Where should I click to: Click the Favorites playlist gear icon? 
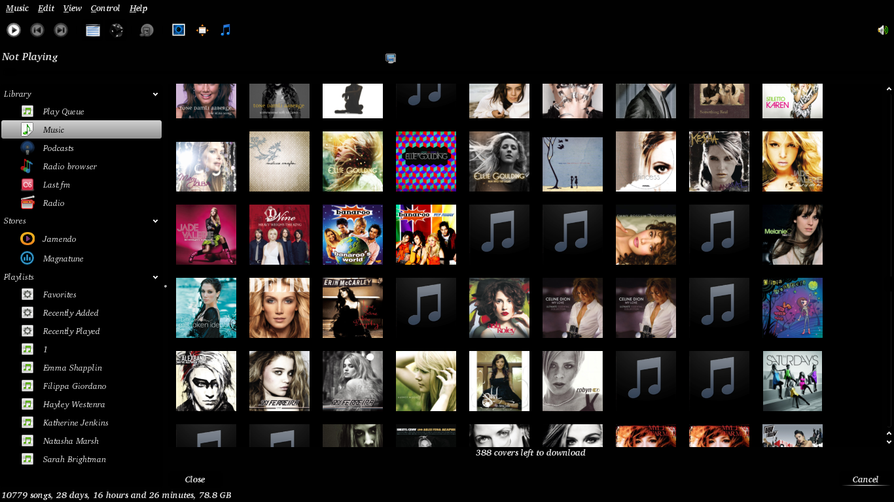point(27,295)
